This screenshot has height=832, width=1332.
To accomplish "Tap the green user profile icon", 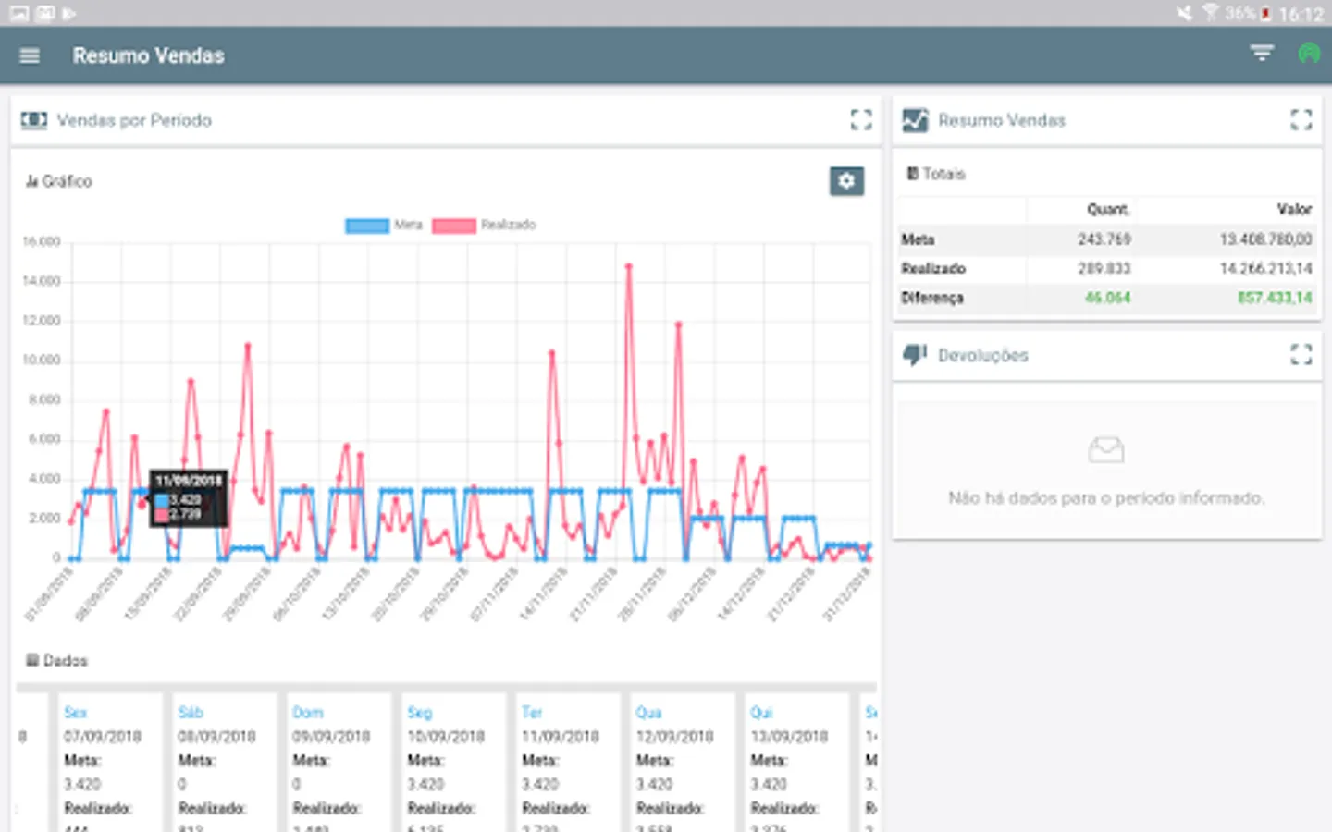I will pyautogui.click(x=1308, y=54).
